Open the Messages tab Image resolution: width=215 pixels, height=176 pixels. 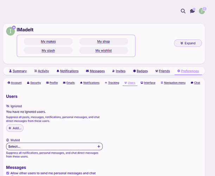(95, 71)
